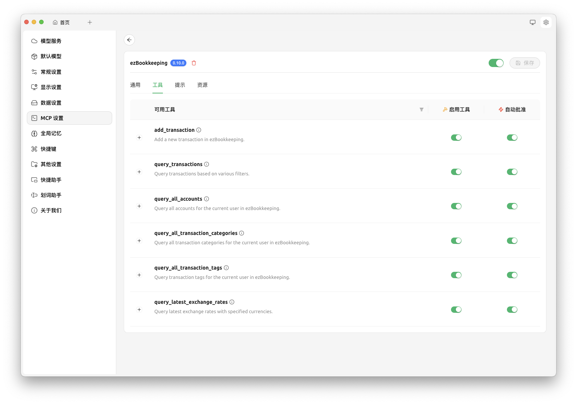Expand the add_transaction tool row
The image size is (577, 404).
click(139, 137)
